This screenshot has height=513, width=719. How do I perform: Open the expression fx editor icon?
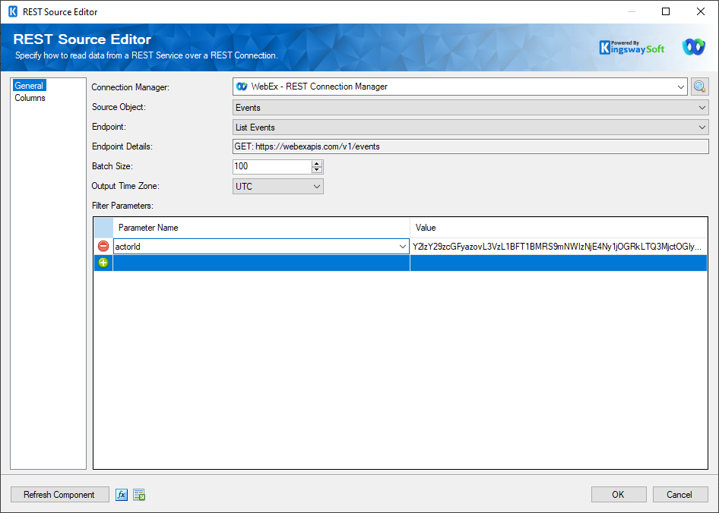pyautogui.click(x=122, y=495)
